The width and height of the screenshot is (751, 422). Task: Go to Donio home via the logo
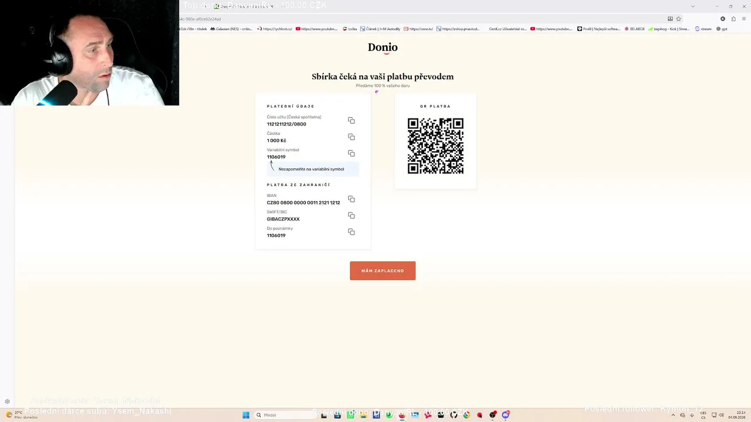tap(383, 47)
